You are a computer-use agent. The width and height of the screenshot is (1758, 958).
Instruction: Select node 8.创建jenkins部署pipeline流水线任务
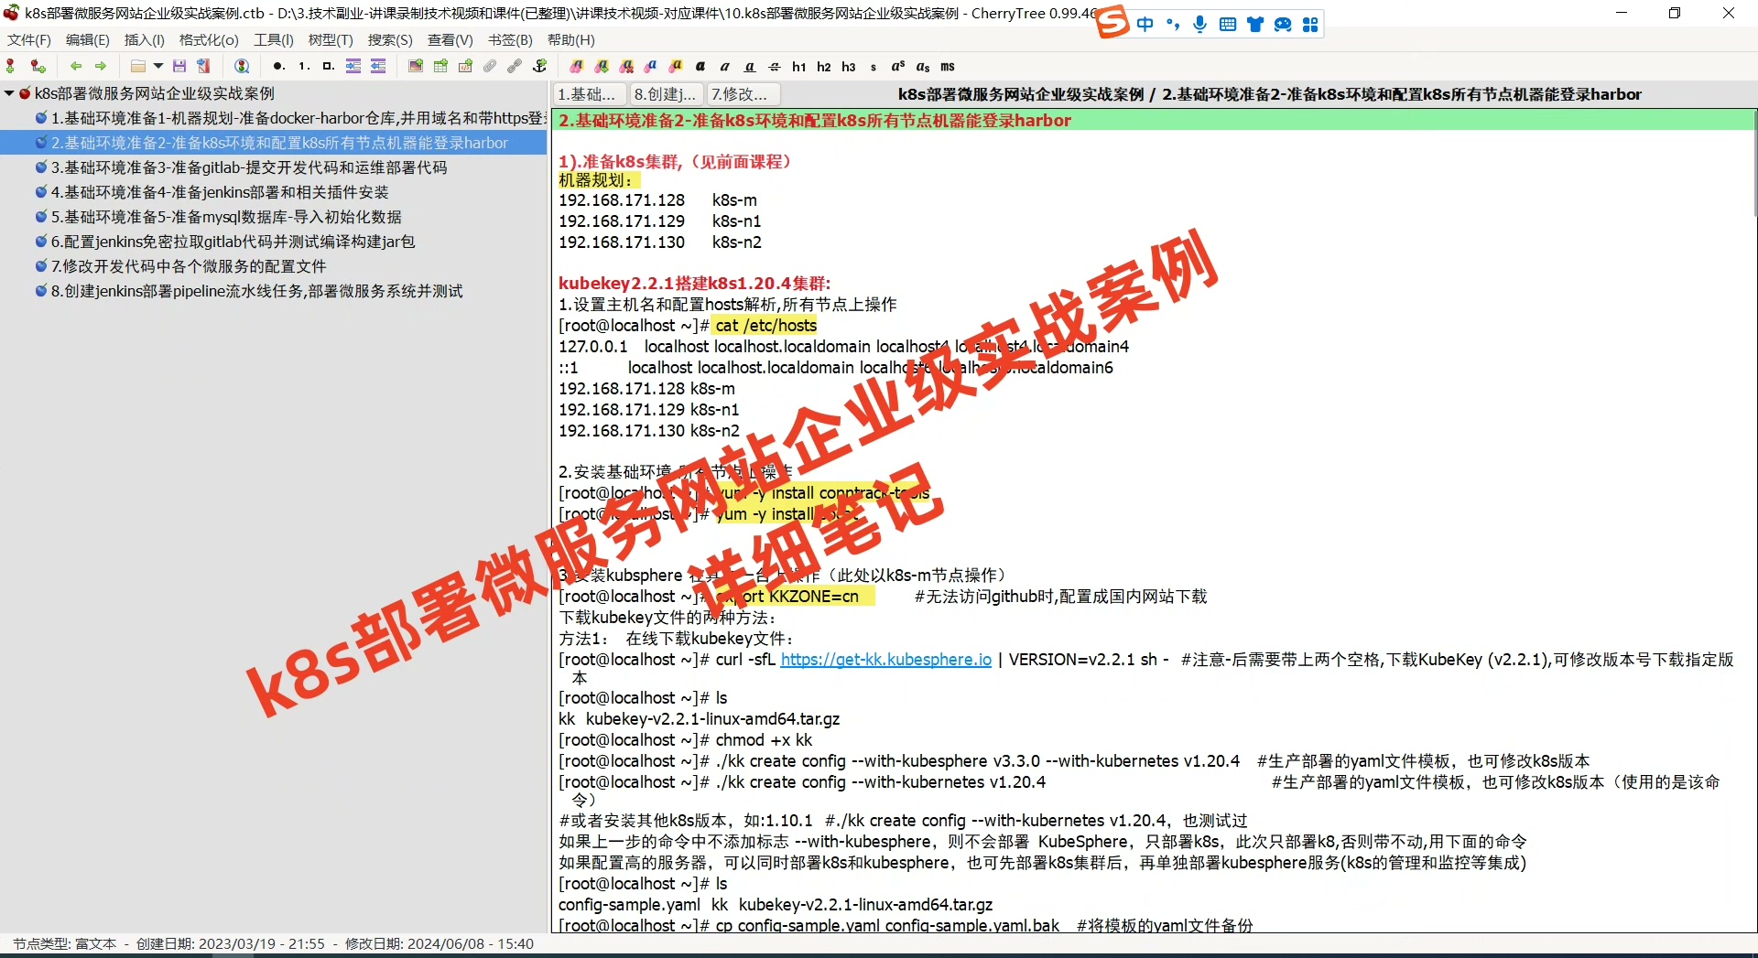(249, 291)
